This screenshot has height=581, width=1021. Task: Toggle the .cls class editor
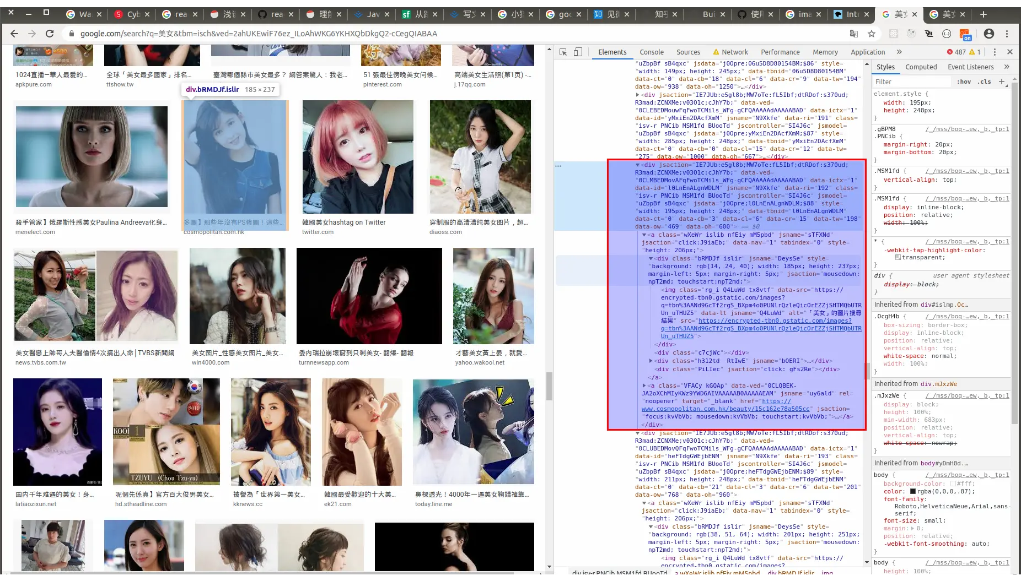click(x=985, y=82)
